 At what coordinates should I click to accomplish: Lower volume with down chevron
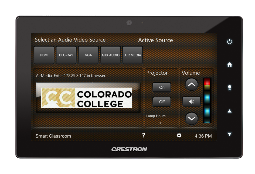[192, 118]
